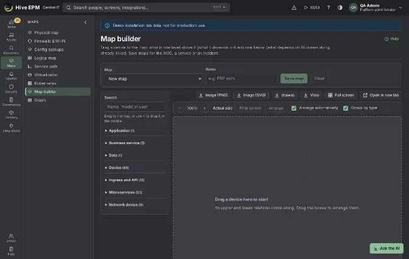Click the 100% zoom level value
This screenshot has height=259, width=409.
pyautogui.click(x=192, y=108)
